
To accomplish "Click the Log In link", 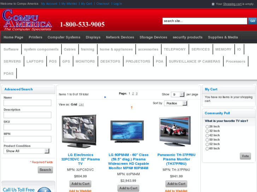I will point(118,4).
